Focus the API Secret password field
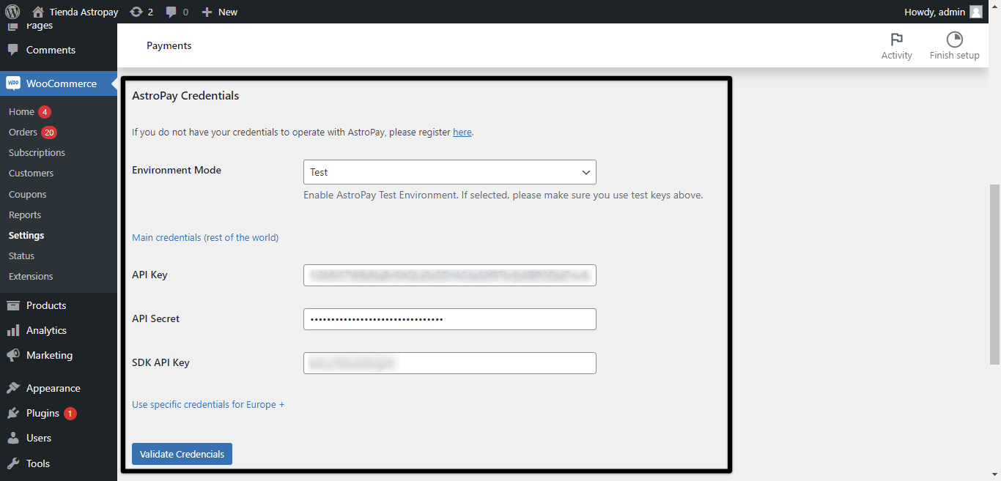 click(449, 319)
